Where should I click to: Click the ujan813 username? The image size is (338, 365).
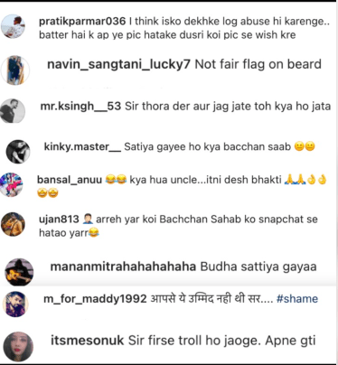59,220
